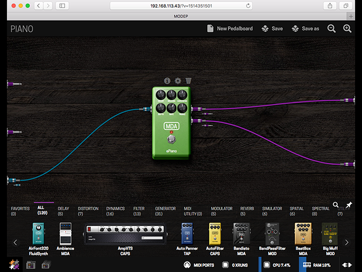The width and height of the screenshot is (362, 272).
Task: Open the Spectral plugin category tab
Action: (321, 211)
